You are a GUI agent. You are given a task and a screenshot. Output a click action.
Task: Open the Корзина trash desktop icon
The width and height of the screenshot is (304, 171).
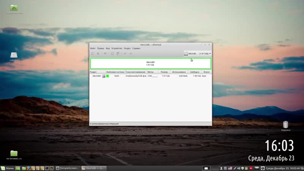[x=286, y=126]
